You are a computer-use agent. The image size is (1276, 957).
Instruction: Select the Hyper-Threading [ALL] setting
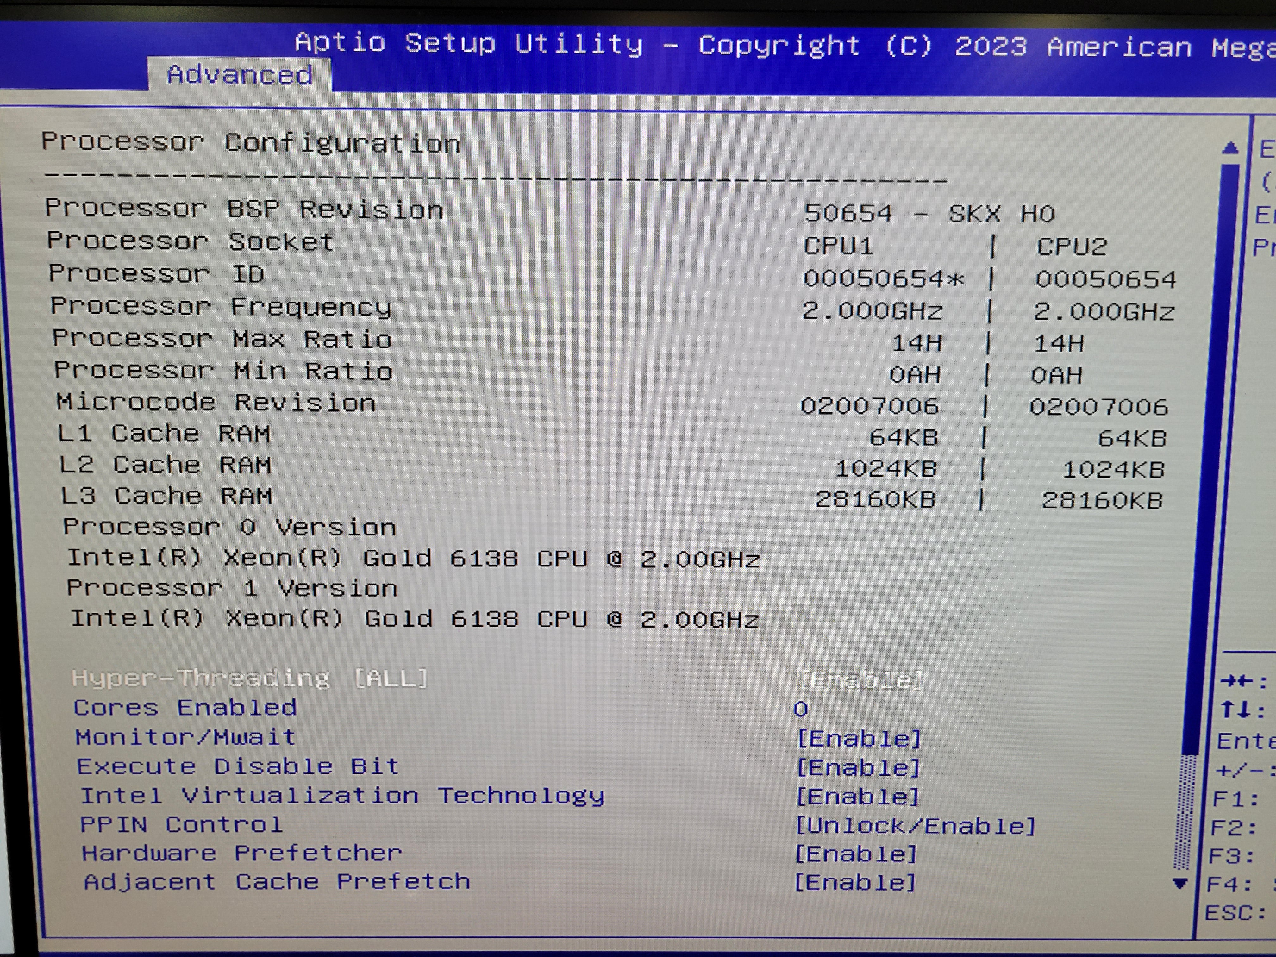(x=250, y=679)
